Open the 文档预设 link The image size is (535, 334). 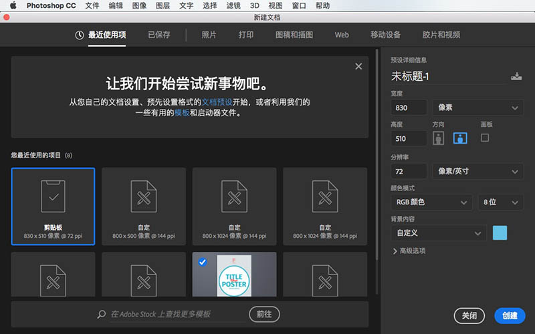217,102
